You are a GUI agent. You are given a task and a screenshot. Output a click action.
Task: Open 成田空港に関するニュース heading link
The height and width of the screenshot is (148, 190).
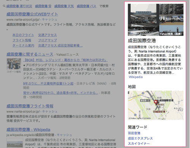click(30, 55)
